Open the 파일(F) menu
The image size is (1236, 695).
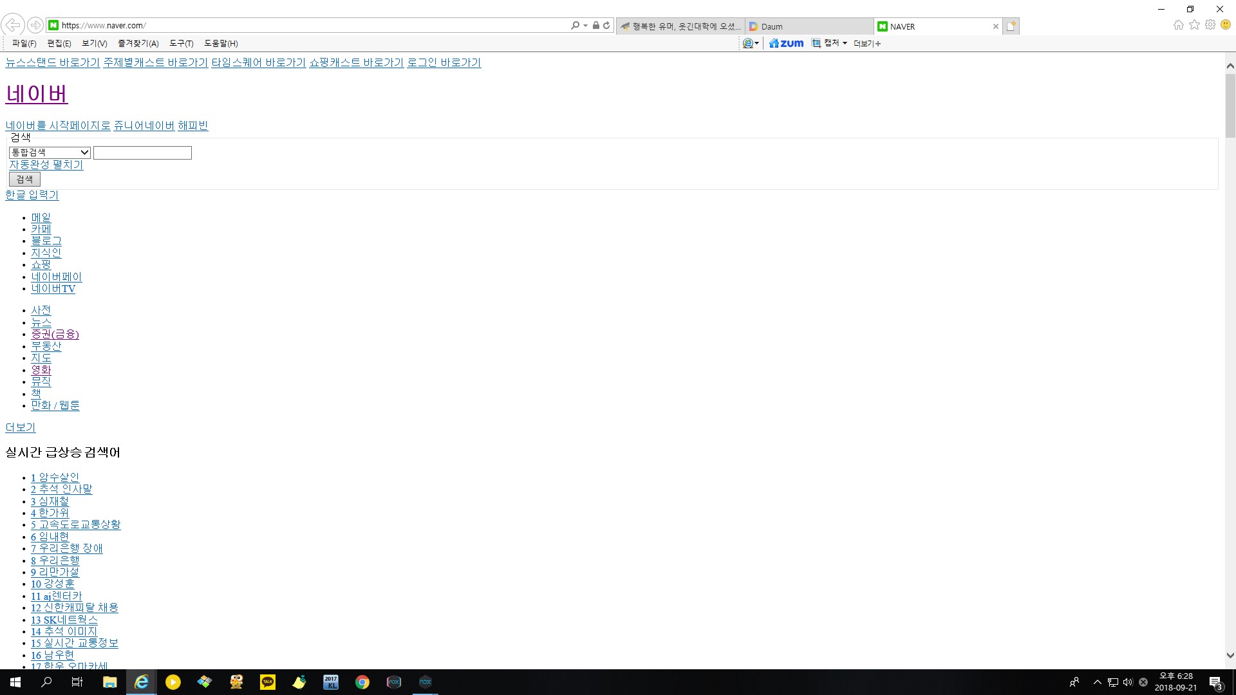[x=24, y=43]
